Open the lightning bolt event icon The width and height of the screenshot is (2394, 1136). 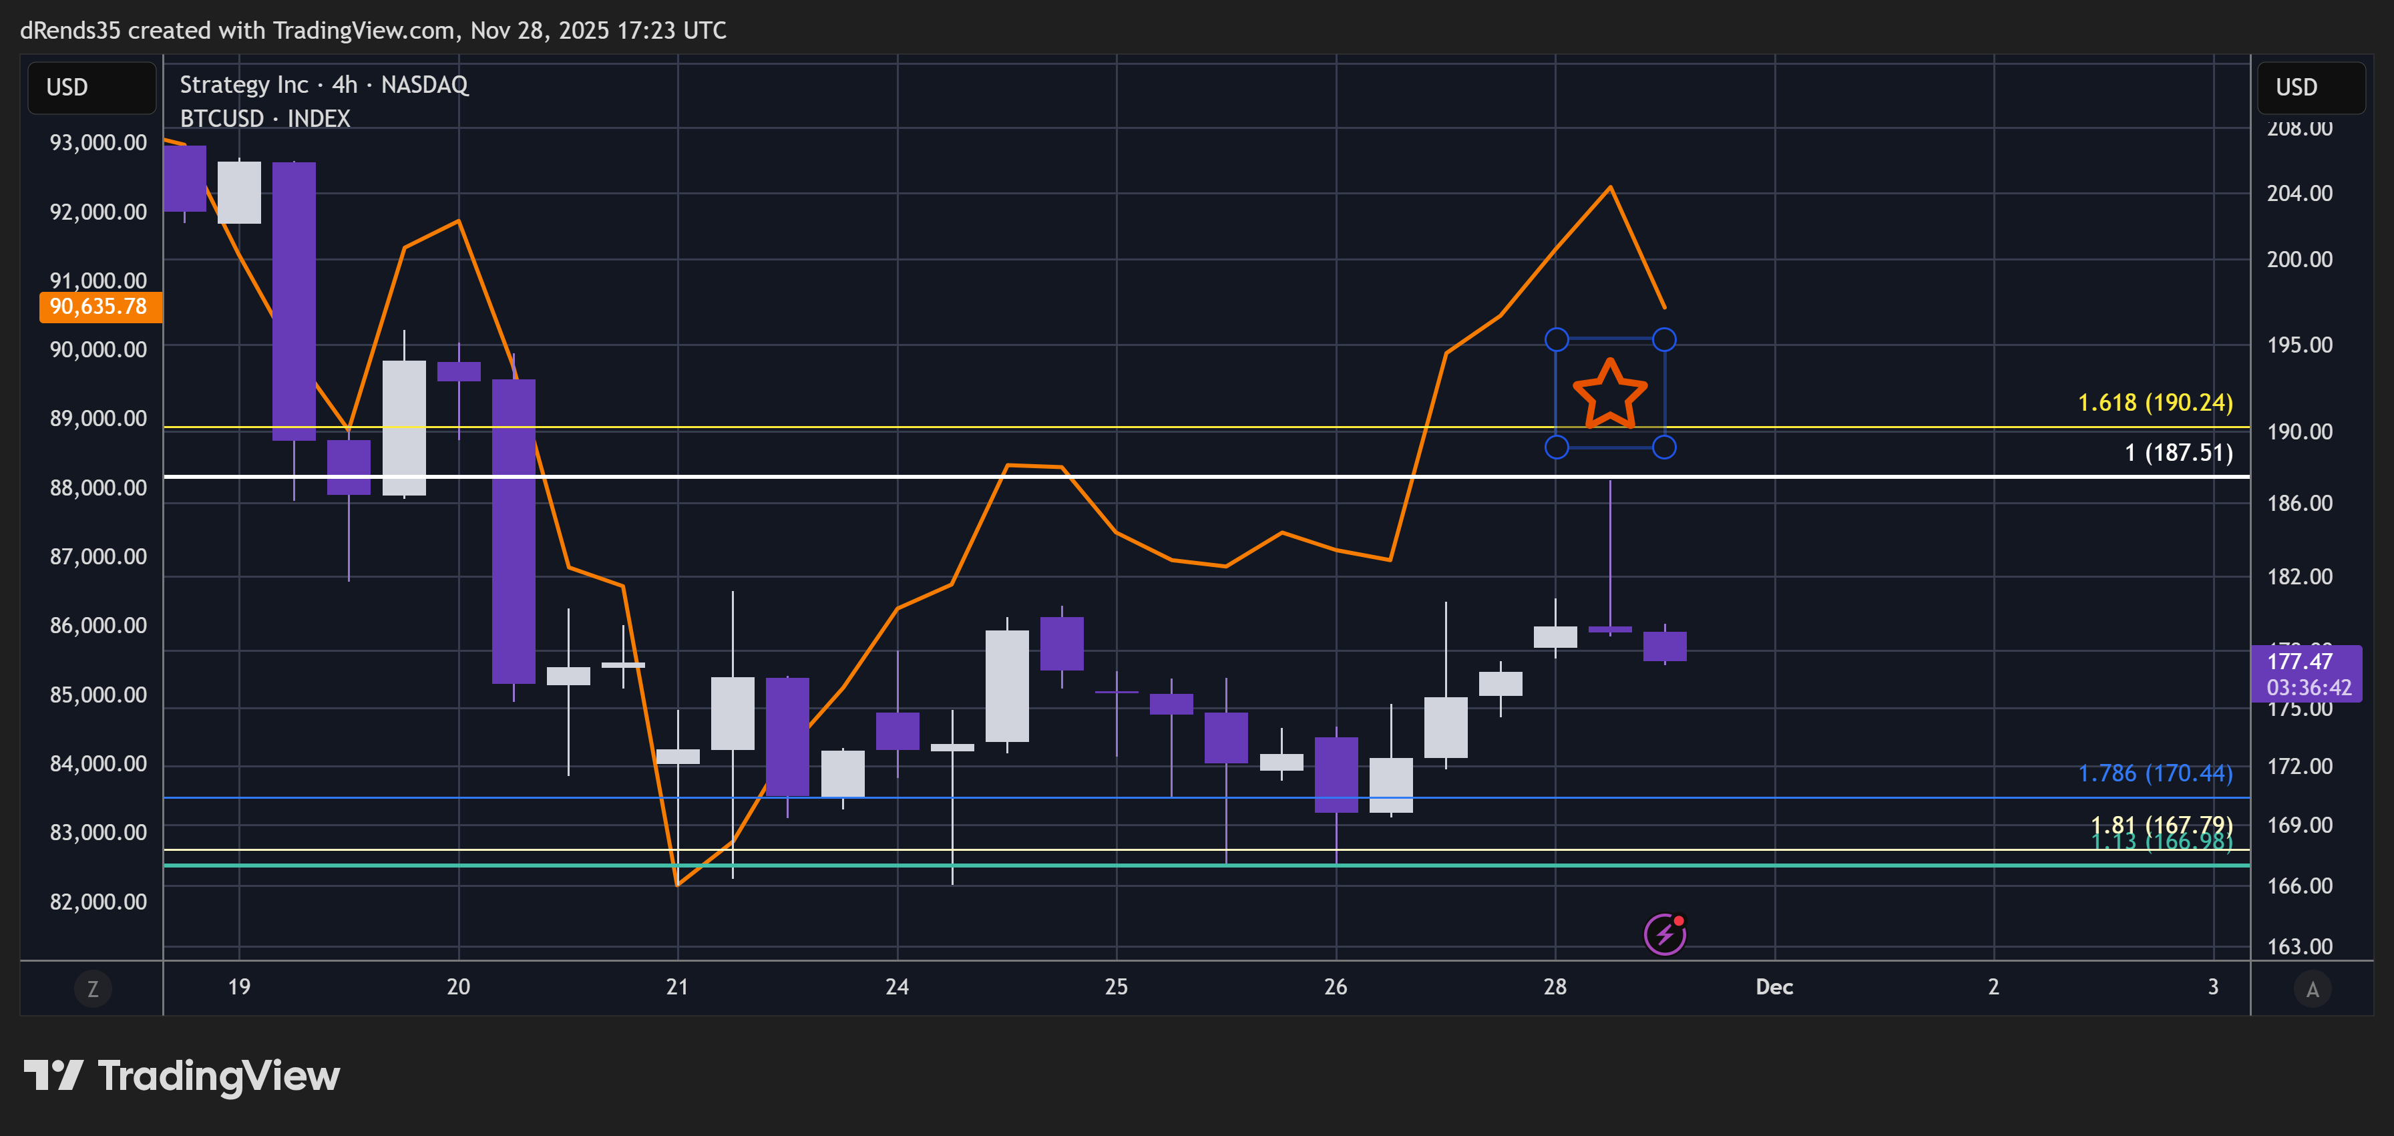1665,934
